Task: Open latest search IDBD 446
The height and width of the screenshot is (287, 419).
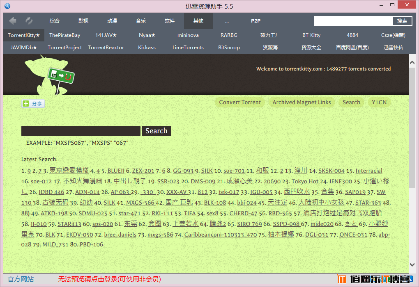Action: point(51,192)
